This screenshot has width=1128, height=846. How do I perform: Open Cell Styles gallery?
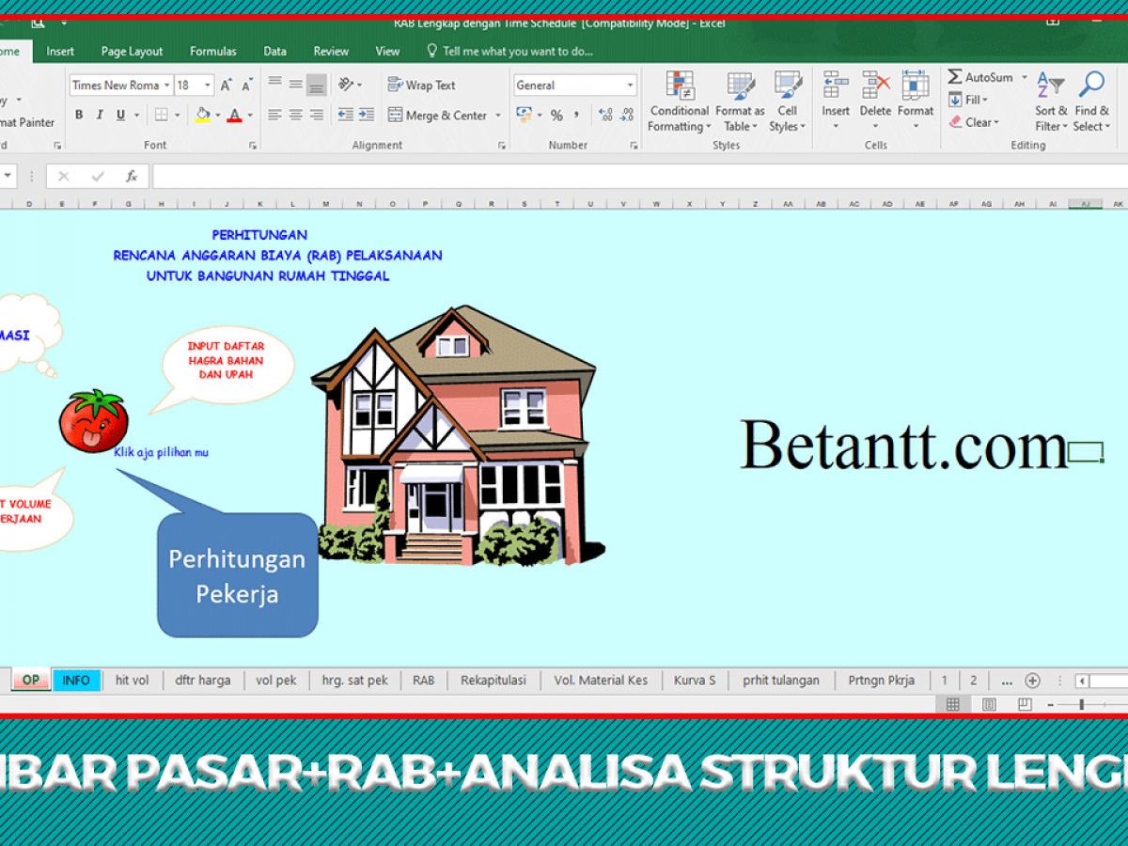click(788, 102)
